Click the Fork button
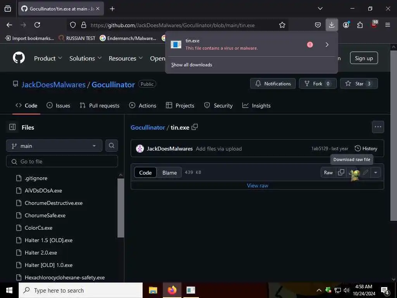The image size is (397, 298). point(318,84)
